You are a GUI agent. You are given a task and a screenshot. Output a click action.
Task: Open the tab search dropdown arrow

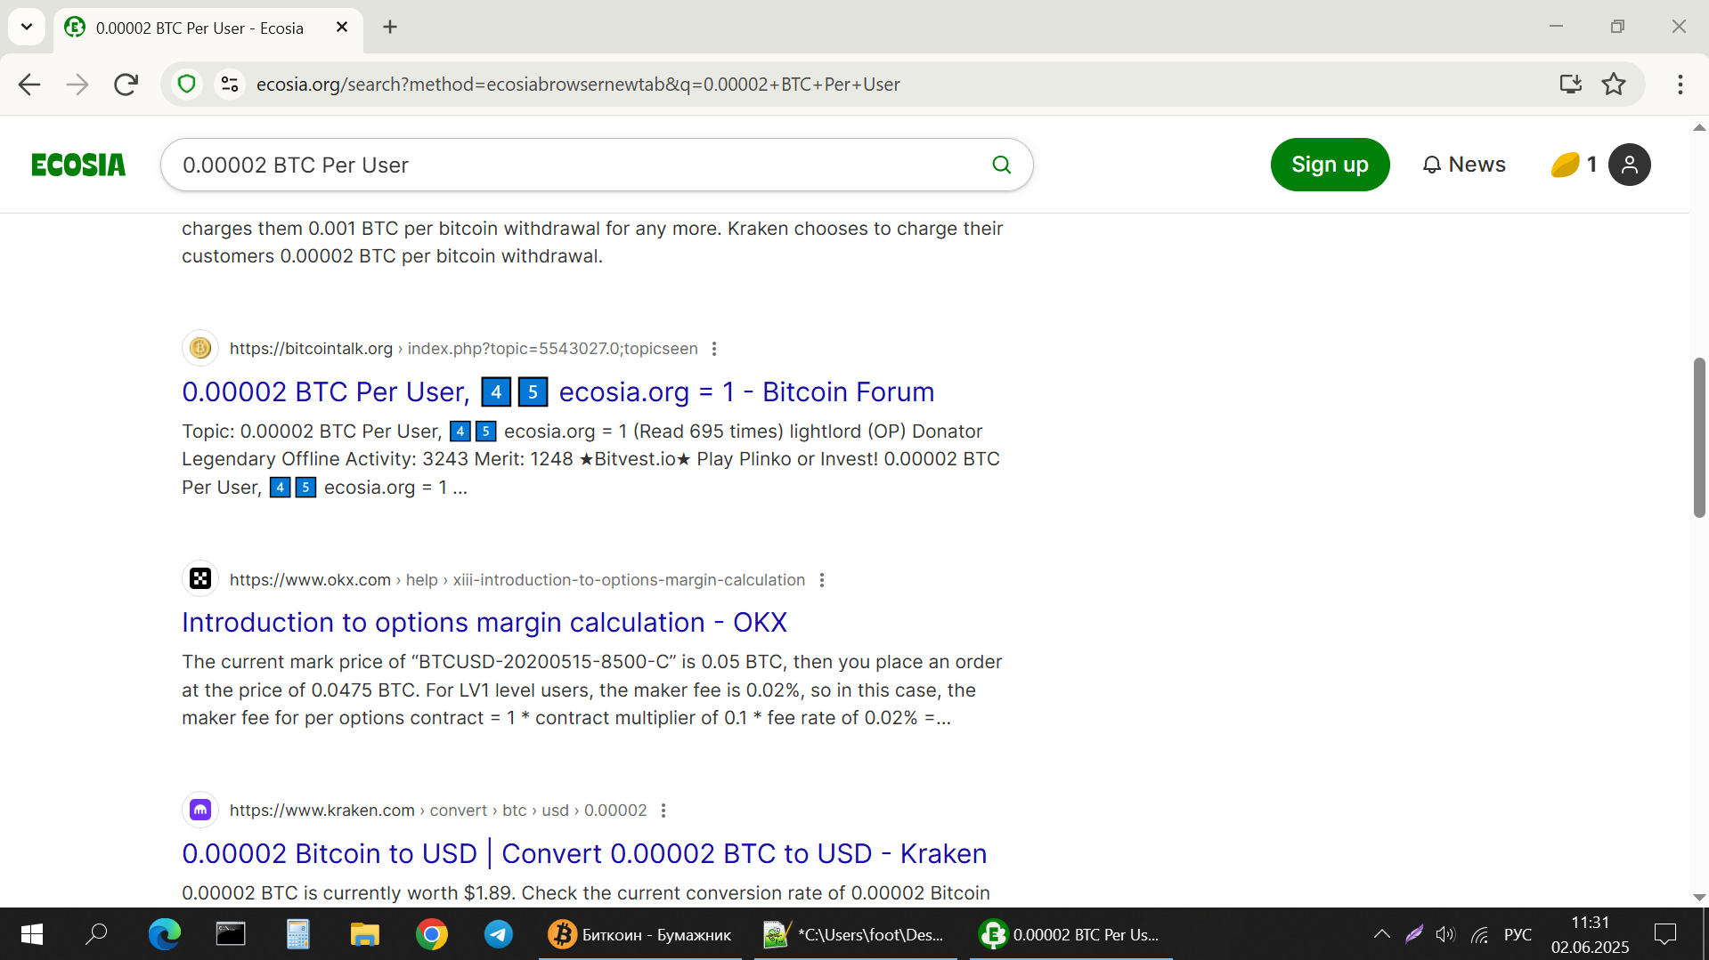pos(27,27)
